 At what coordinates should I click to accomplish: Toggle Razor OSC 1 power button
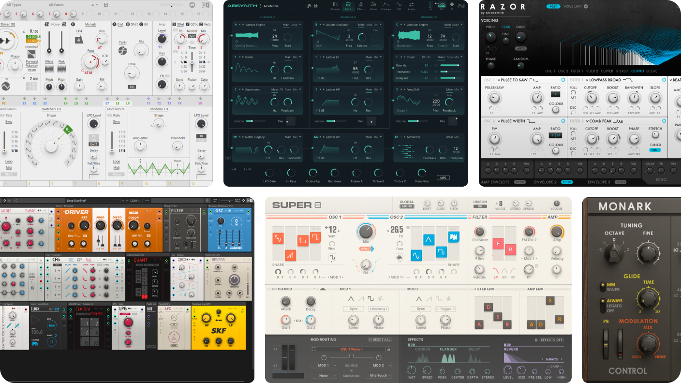[563, 79]
